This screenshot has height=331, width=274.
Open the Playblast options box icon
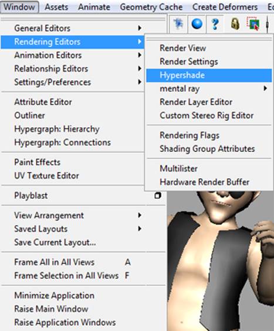[x=158, y=195]
